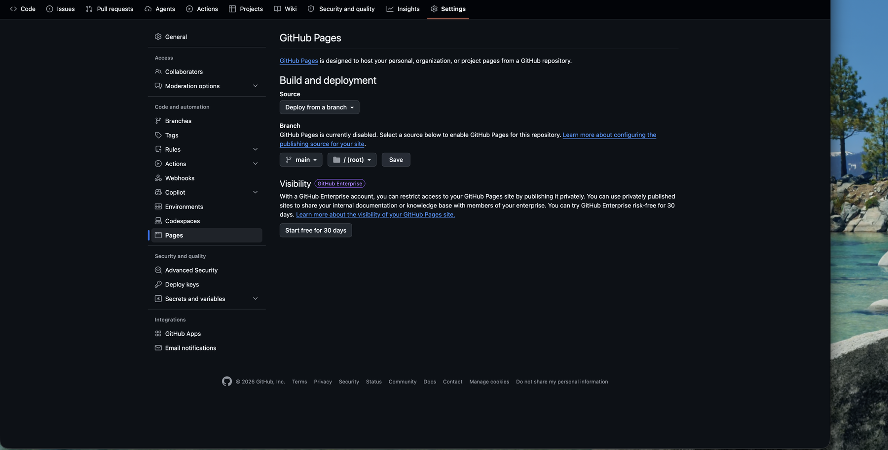Open the Agents tab
Viewport: 888px width, 450px height.
160,9
